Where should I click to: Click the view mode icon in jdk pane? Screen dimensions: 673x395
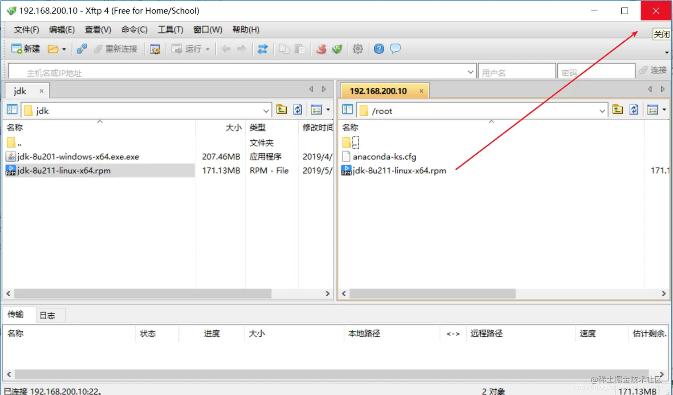[x=316, y=110]
